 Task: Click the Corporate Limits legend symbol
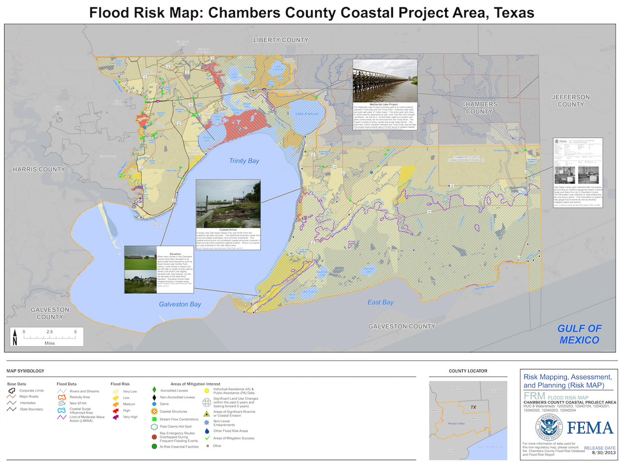12,390
